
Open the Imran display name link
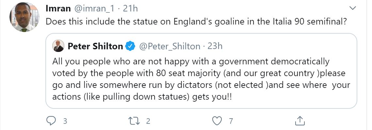[58, 8]
